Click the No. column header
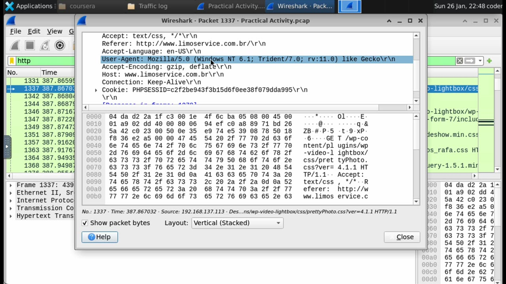The height and width of the screenshot is (284, 506). (23, 73)
